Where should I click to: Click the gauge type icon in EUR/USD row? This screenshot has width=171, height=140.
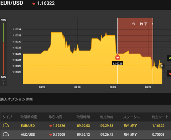pyautogui.click(x=6, y=125)
